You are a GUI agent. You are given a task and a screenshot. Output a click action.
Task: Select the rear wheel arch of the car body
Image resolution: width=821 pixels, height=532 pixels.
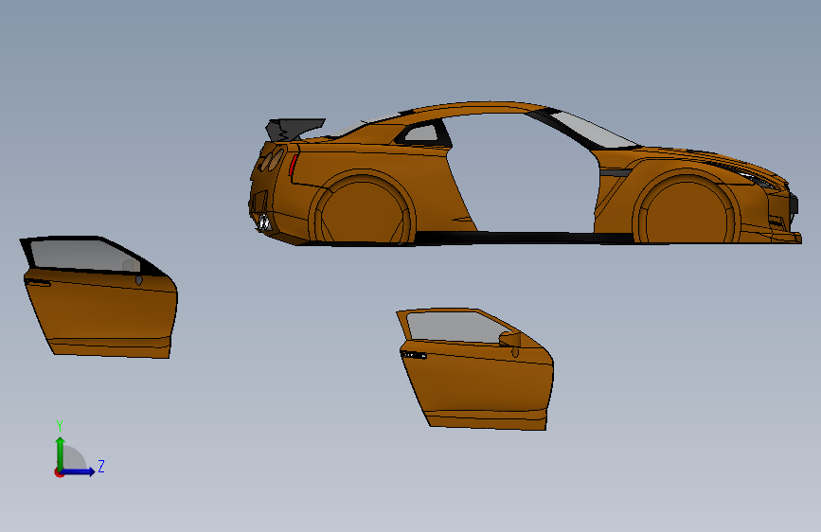coord(363,208)
